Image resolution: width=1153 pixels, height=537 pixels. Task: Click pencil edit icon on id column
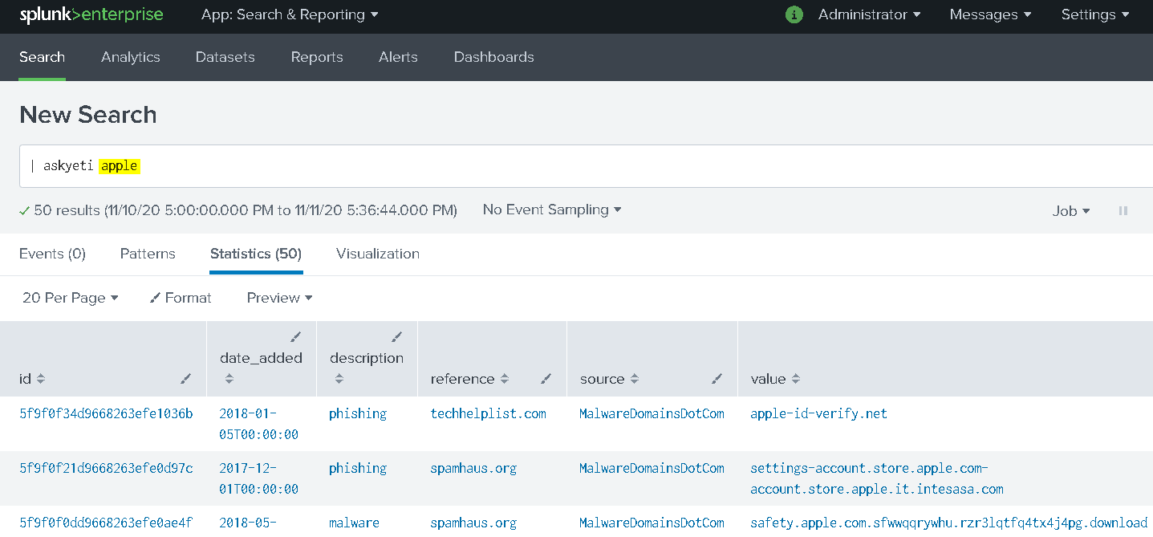[186, 378]
